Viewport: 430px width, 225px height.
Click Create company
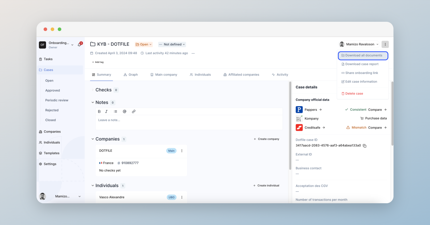click(x=266, y=139)
